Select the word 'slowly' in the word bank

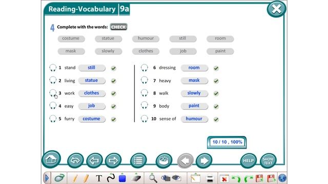click(108, 51)
